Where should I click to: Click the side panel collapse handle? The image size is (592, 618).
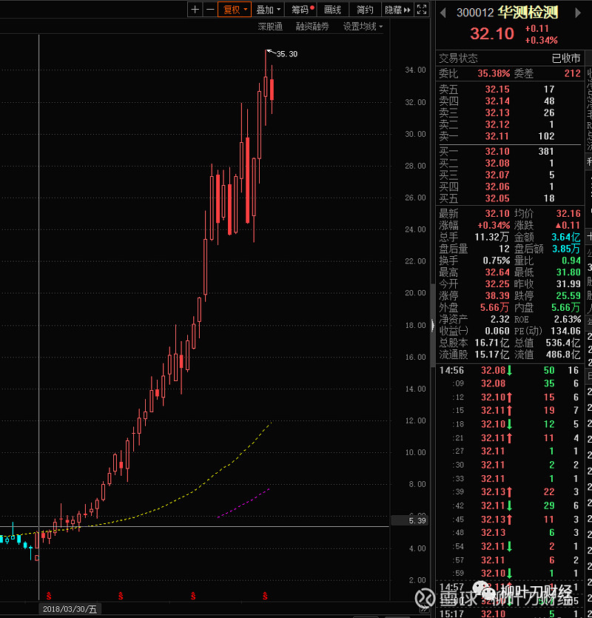click(x=432, y=325)
